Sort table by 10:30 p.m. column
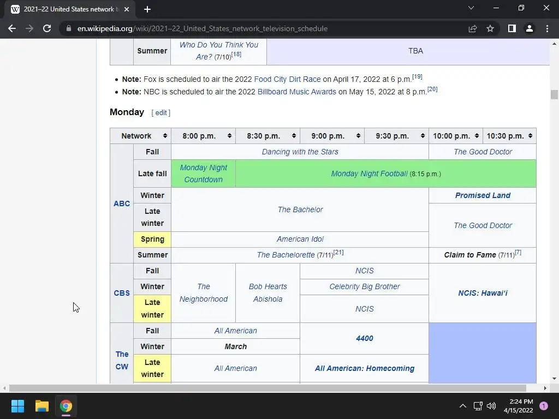Image resolution: width=559 pixels, height=419 pixels. 531,136
